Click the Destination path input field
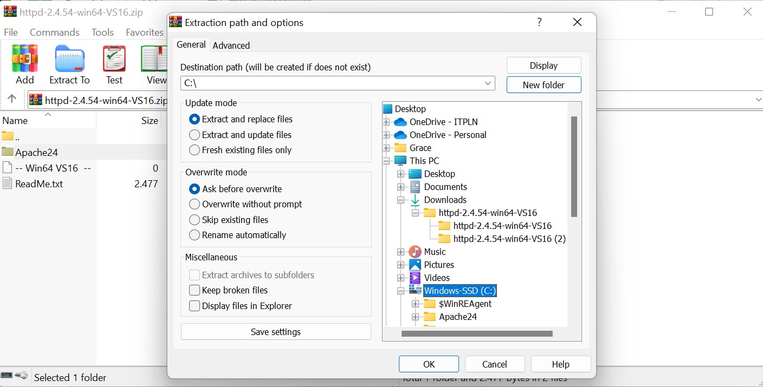The width and height of the screenshot is (763, 387). point(331,83)
